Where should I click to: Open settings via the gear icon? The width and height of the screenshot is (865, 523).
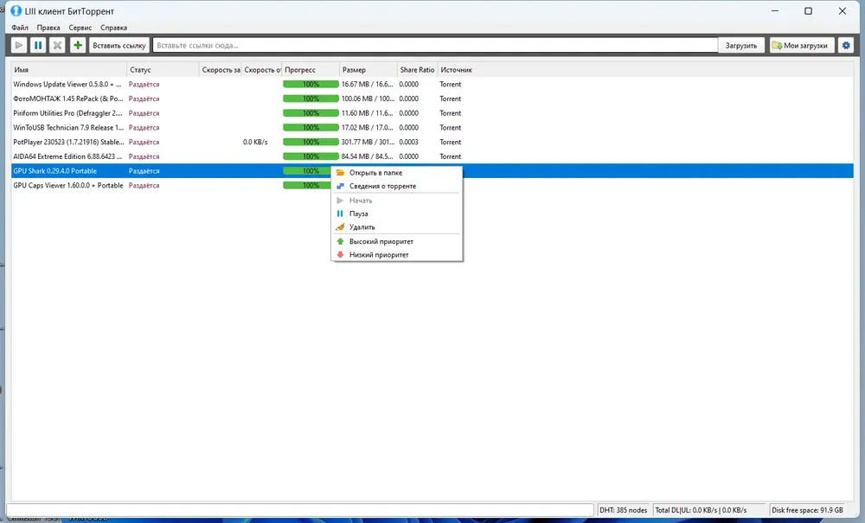[x=846, y=45]
